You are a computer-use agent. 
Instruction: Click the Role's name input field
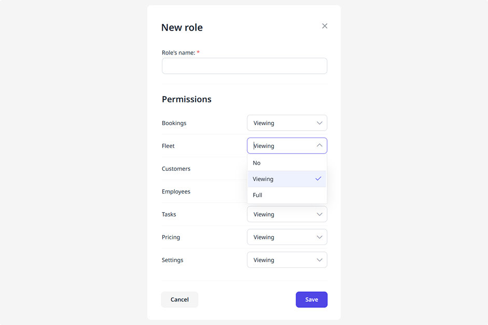[244, 66]
